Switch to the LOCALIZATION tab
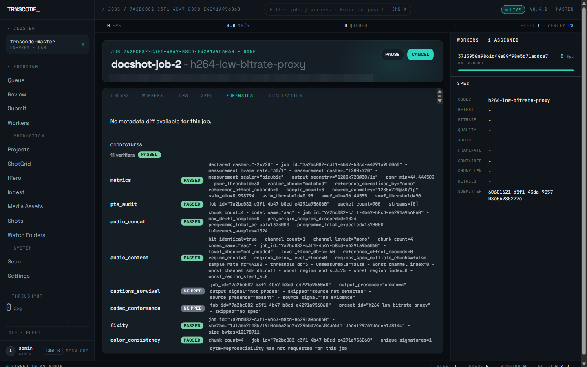The width and height of the screenshot is (587, 367). pyautogui.click(x=284, y=96)
